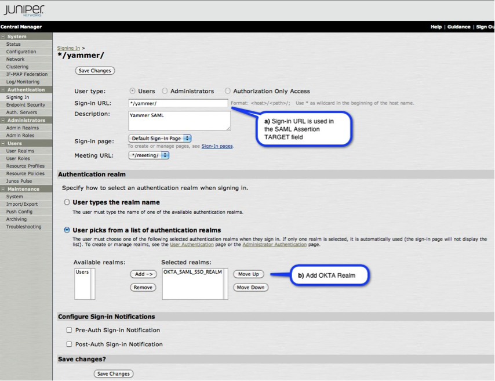
Task: Collapse the Authentication sidebar section
Action: [x=3, y=90]
